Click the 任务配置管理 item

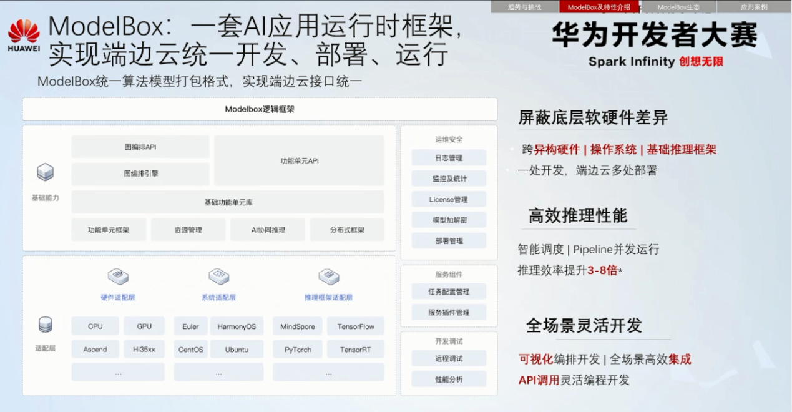tap(449, 292)
